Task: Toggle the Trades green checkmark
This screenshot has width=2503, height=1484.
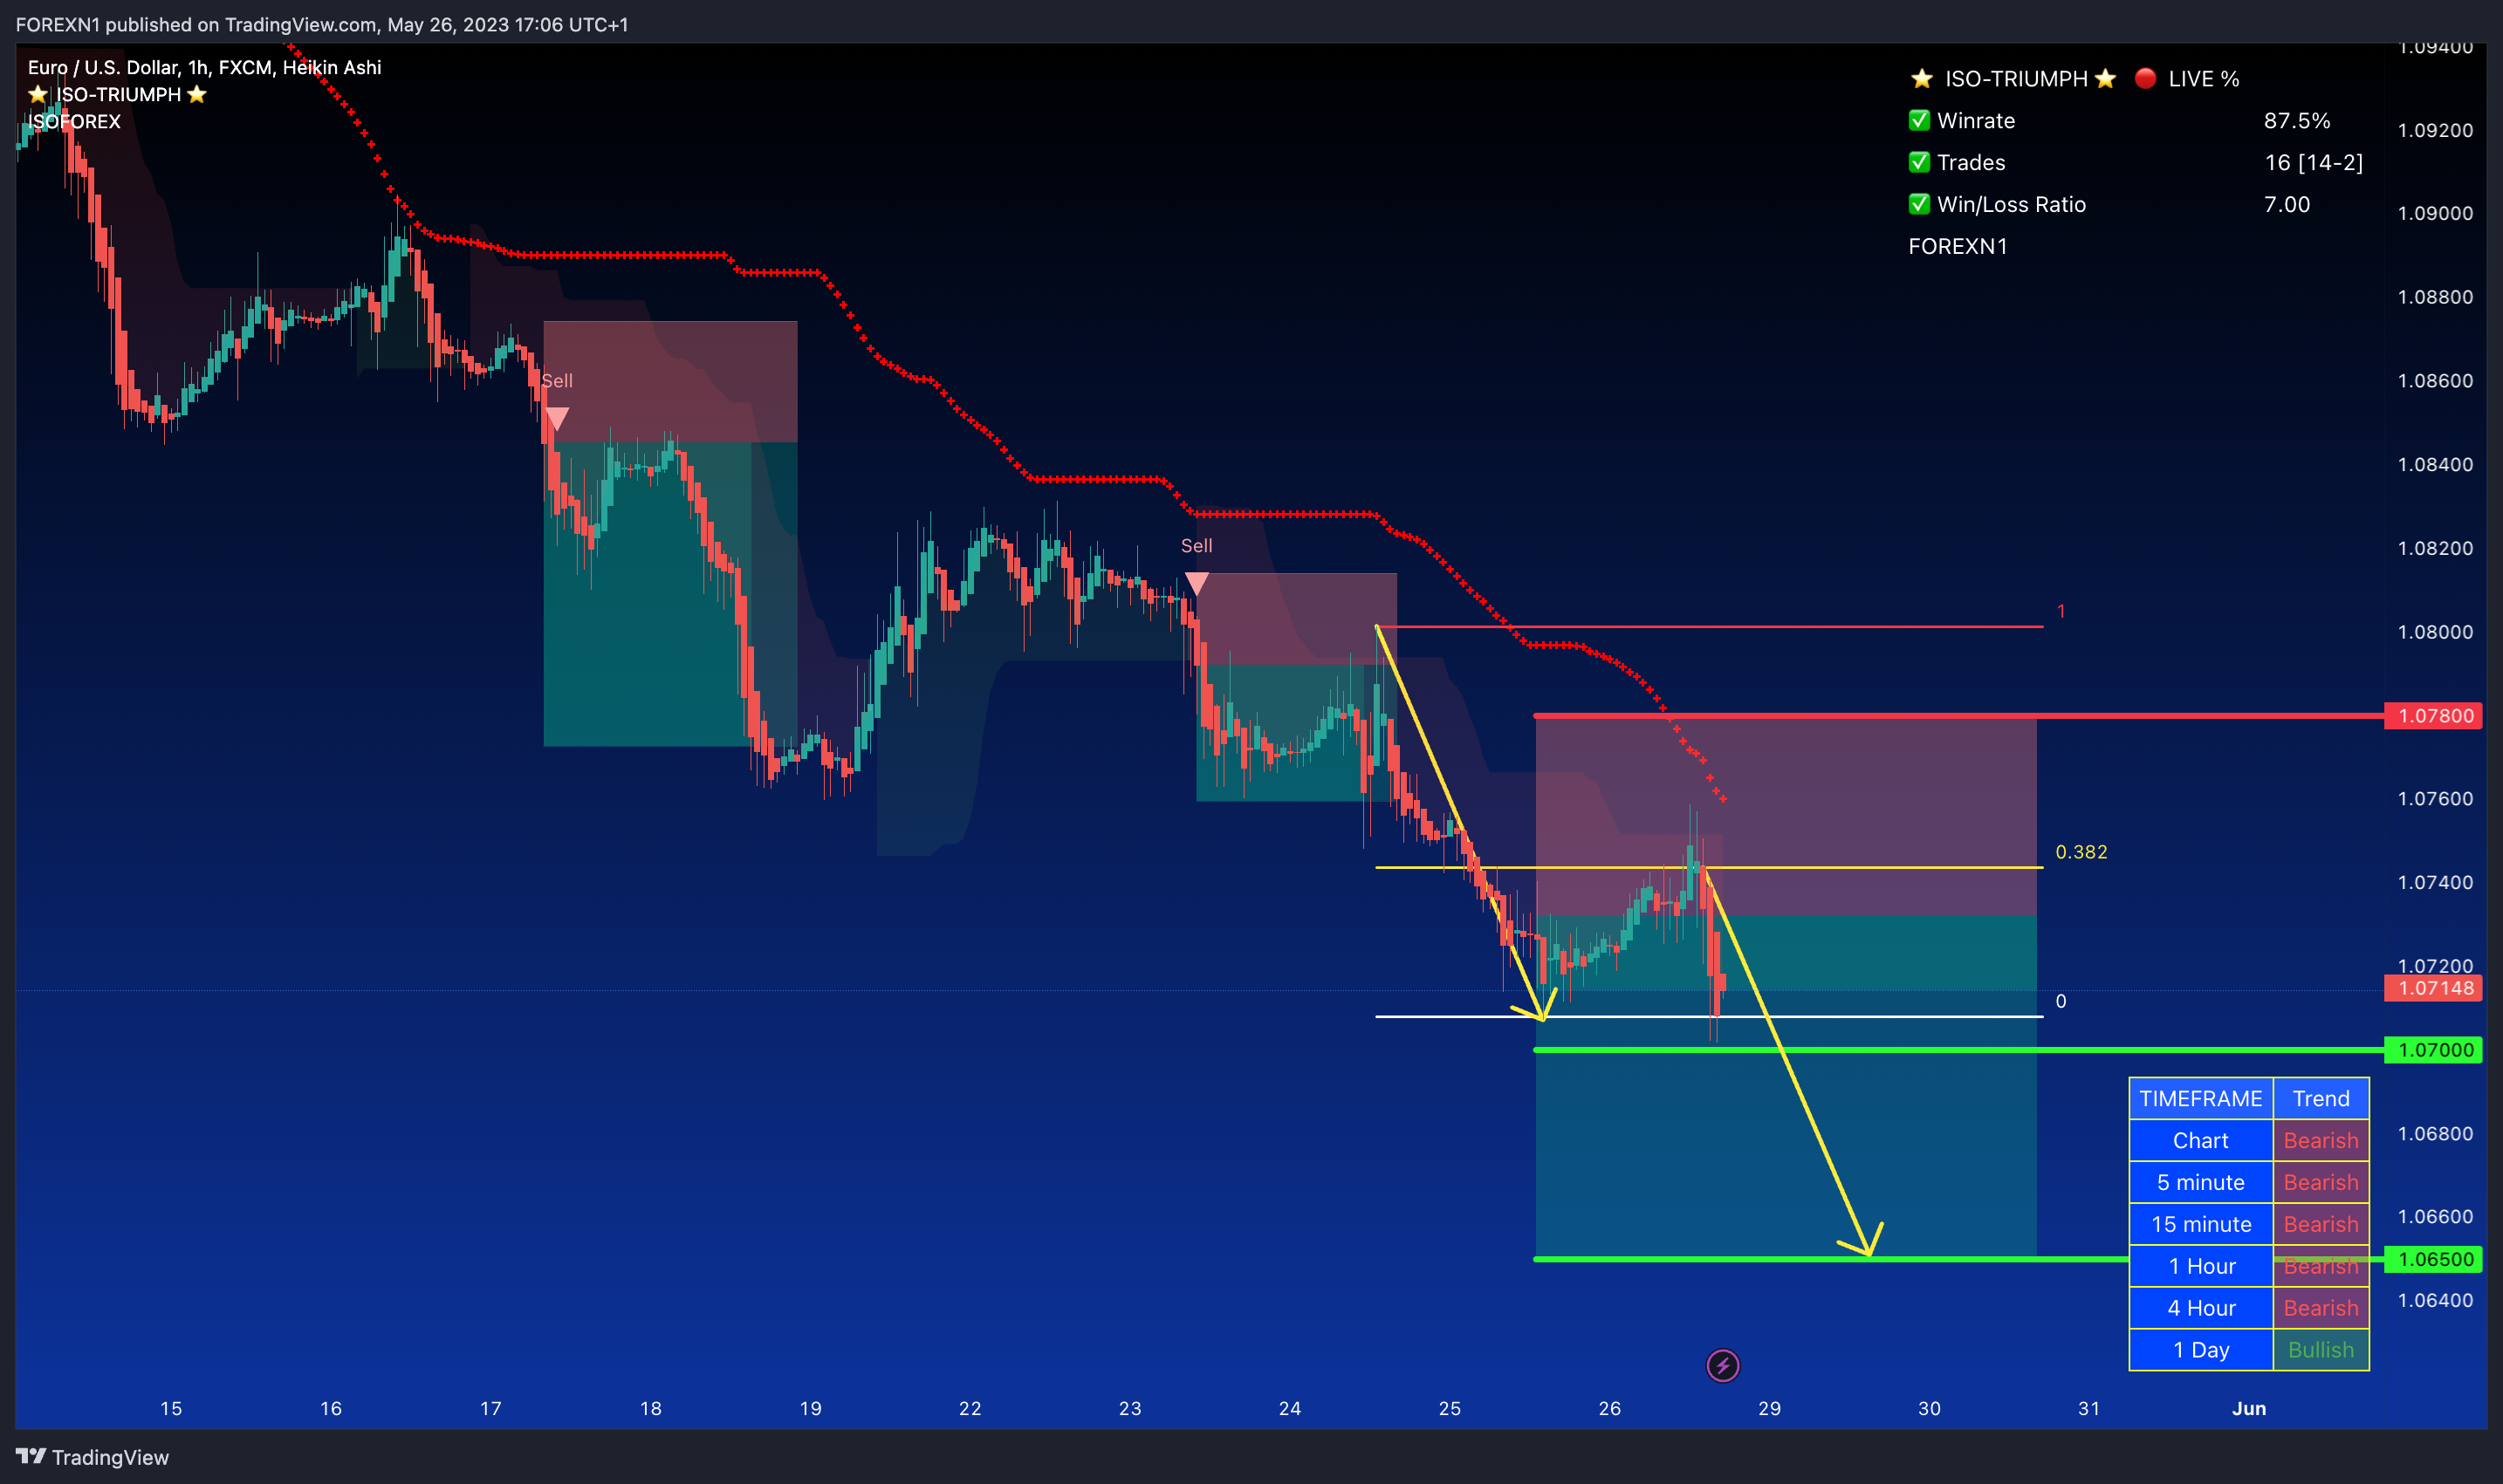Action: click(1919, 162)
